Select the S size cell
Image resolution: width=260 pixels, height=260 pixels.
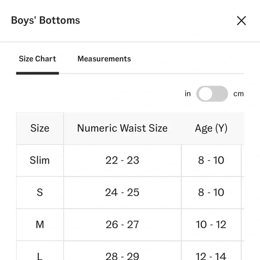pyautogui.click(x=40, y=192)
